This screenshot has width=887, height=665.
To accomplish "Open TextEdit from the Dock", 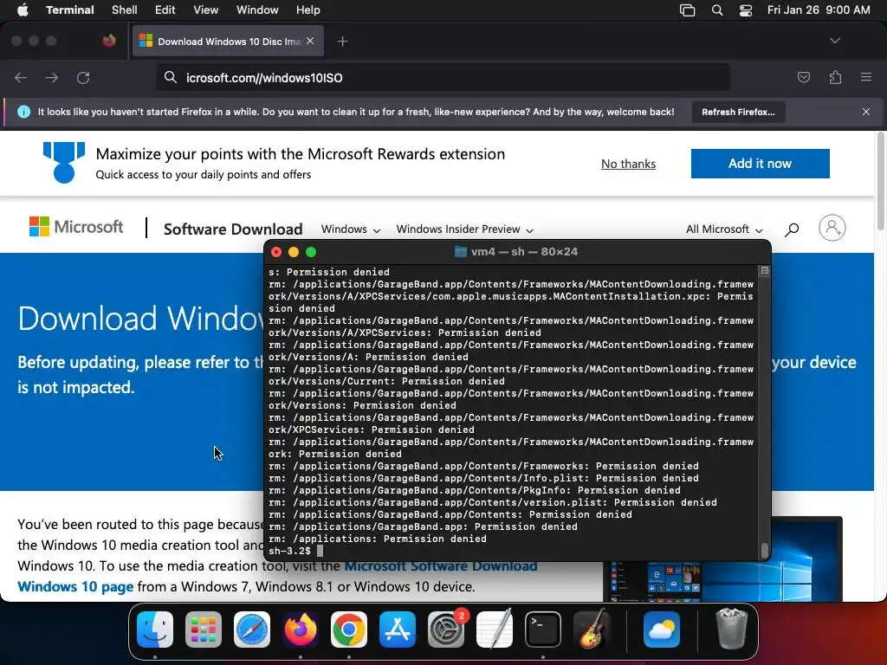I will [x=495, y=629].
